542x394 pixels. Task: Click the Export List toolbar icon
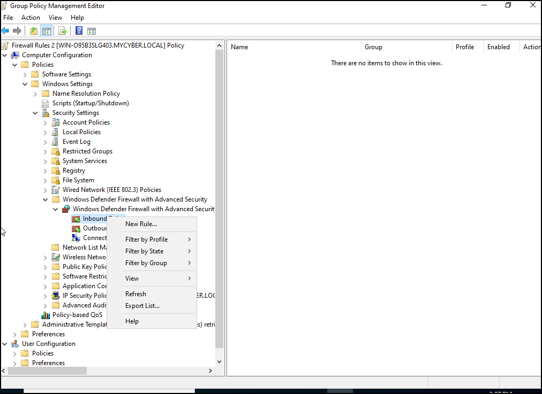pos(63,31)
